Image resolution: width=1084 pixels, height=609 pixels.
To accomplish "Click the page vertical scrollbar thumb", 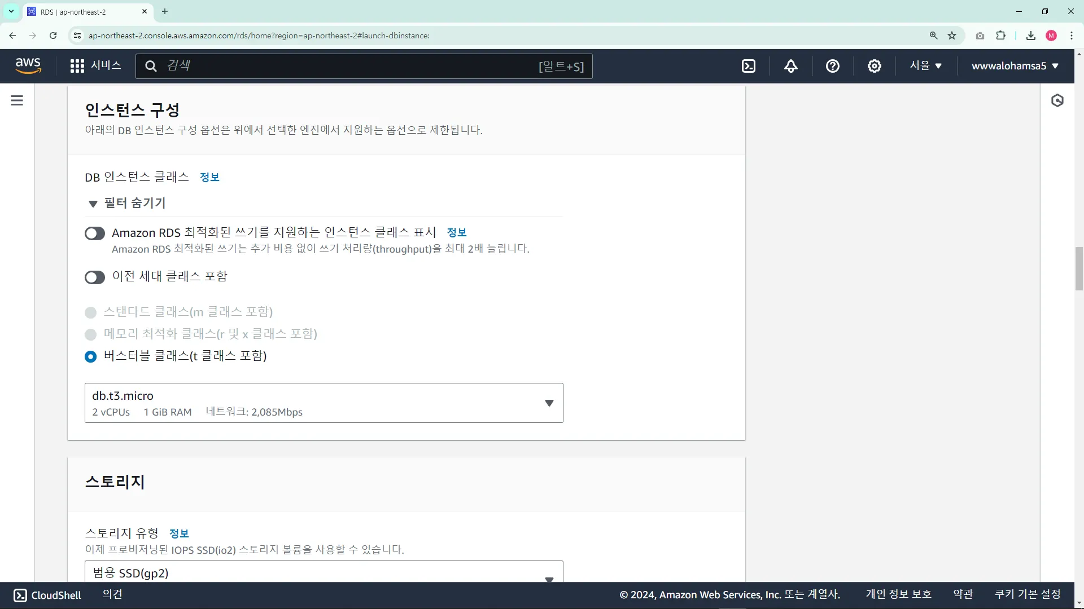I will tap(1079, 268).
